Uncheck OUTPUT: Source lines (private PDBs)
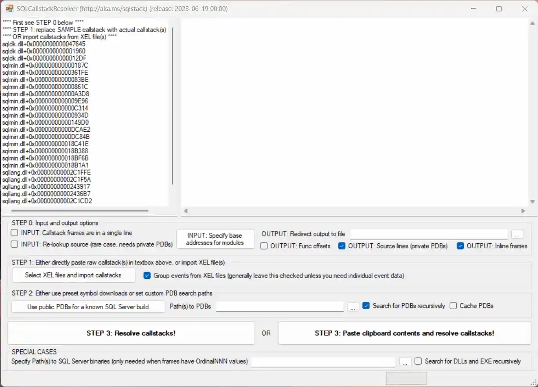The width and height of the screenshot is (538, 387). 342,246
